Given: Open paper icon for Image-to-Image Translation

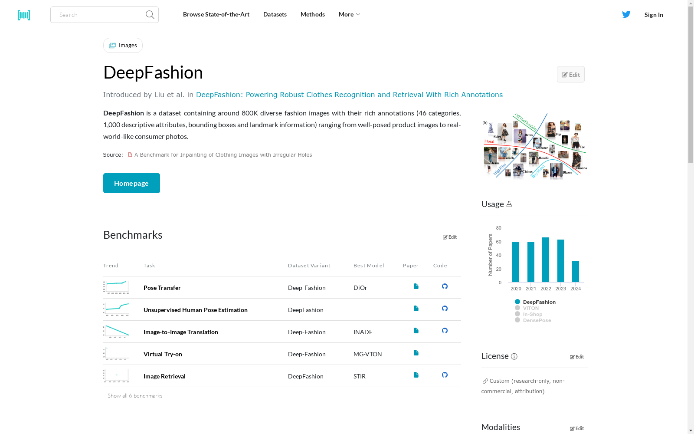Looking at the screenshot, I should coord(416,331).
